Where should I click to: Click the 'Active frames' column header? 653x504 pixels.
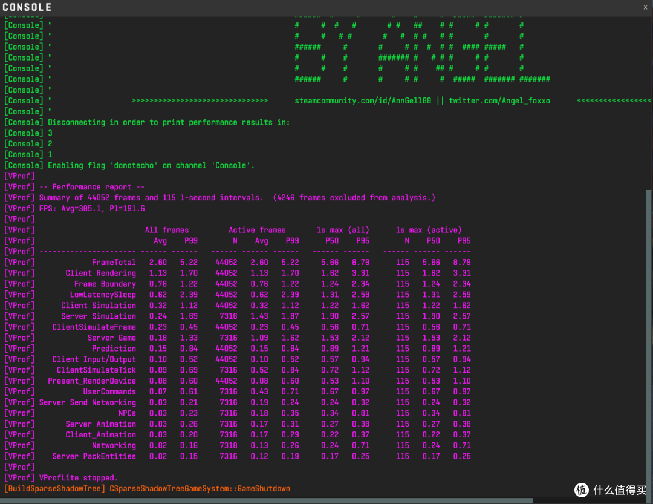(257, 230)
